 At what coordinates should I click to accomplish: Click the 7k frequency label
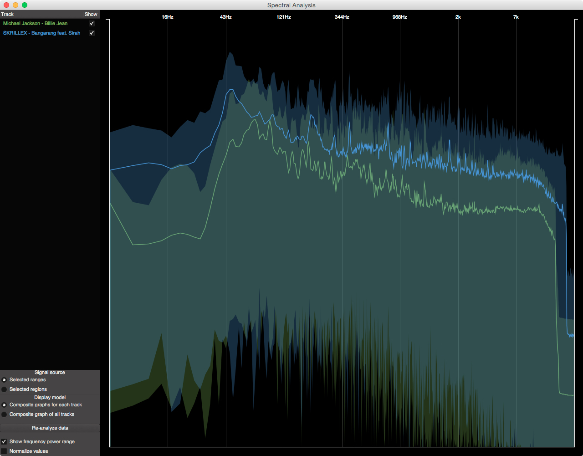click(516, 17)
